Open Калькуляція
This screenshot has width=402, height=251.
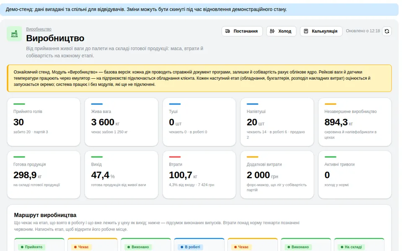pos(321,31)
